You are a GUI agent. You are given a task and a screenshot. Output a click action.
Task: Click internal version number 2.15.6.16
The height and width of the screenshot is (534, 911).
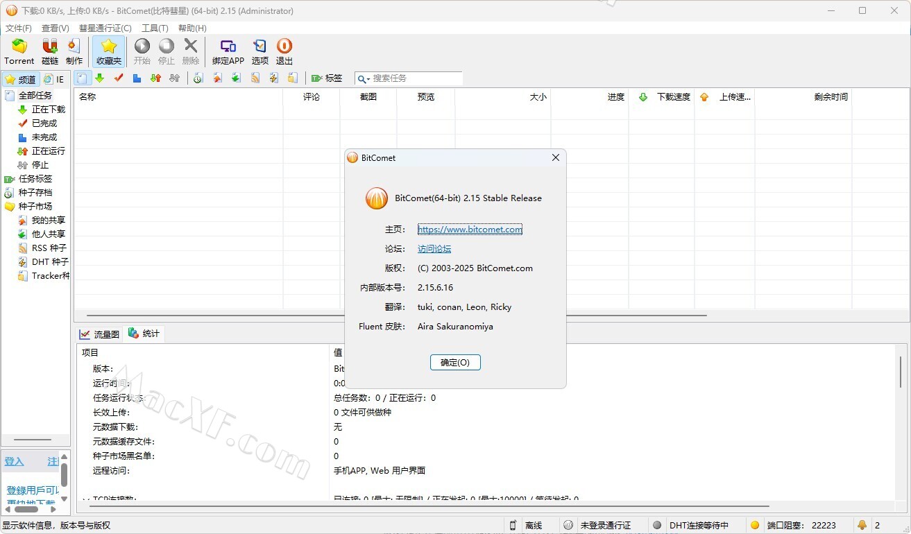pos(436,288)
